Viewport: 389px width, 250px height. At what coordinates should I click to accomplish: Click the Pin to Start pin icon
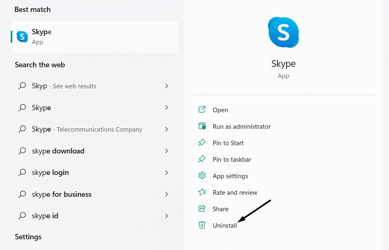tap(202, 143)
